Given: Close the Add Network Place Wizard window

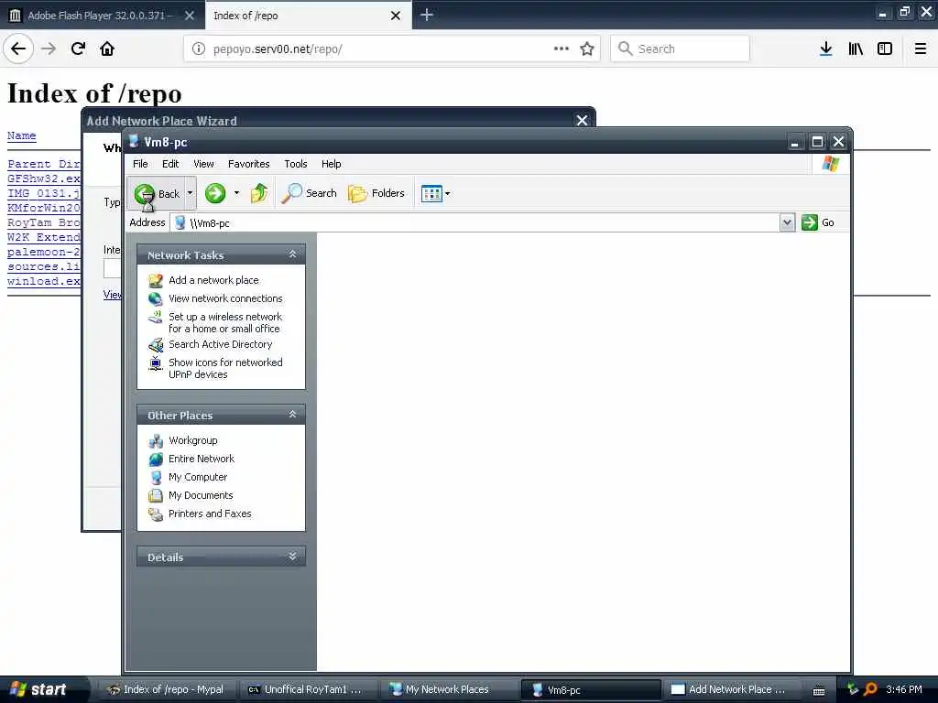Looking at the screenshot, I should (x=582, y=120).
